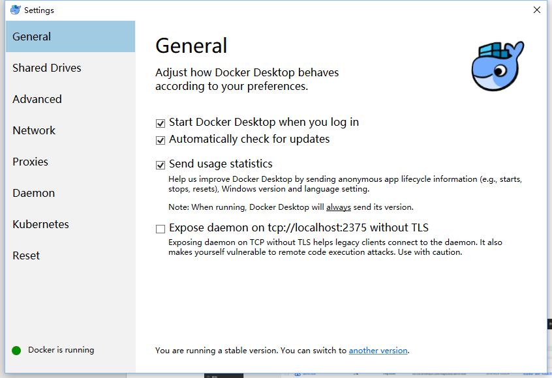Go to the Proxies section
This screenshot has width=552, height=378.
[70, 162]
